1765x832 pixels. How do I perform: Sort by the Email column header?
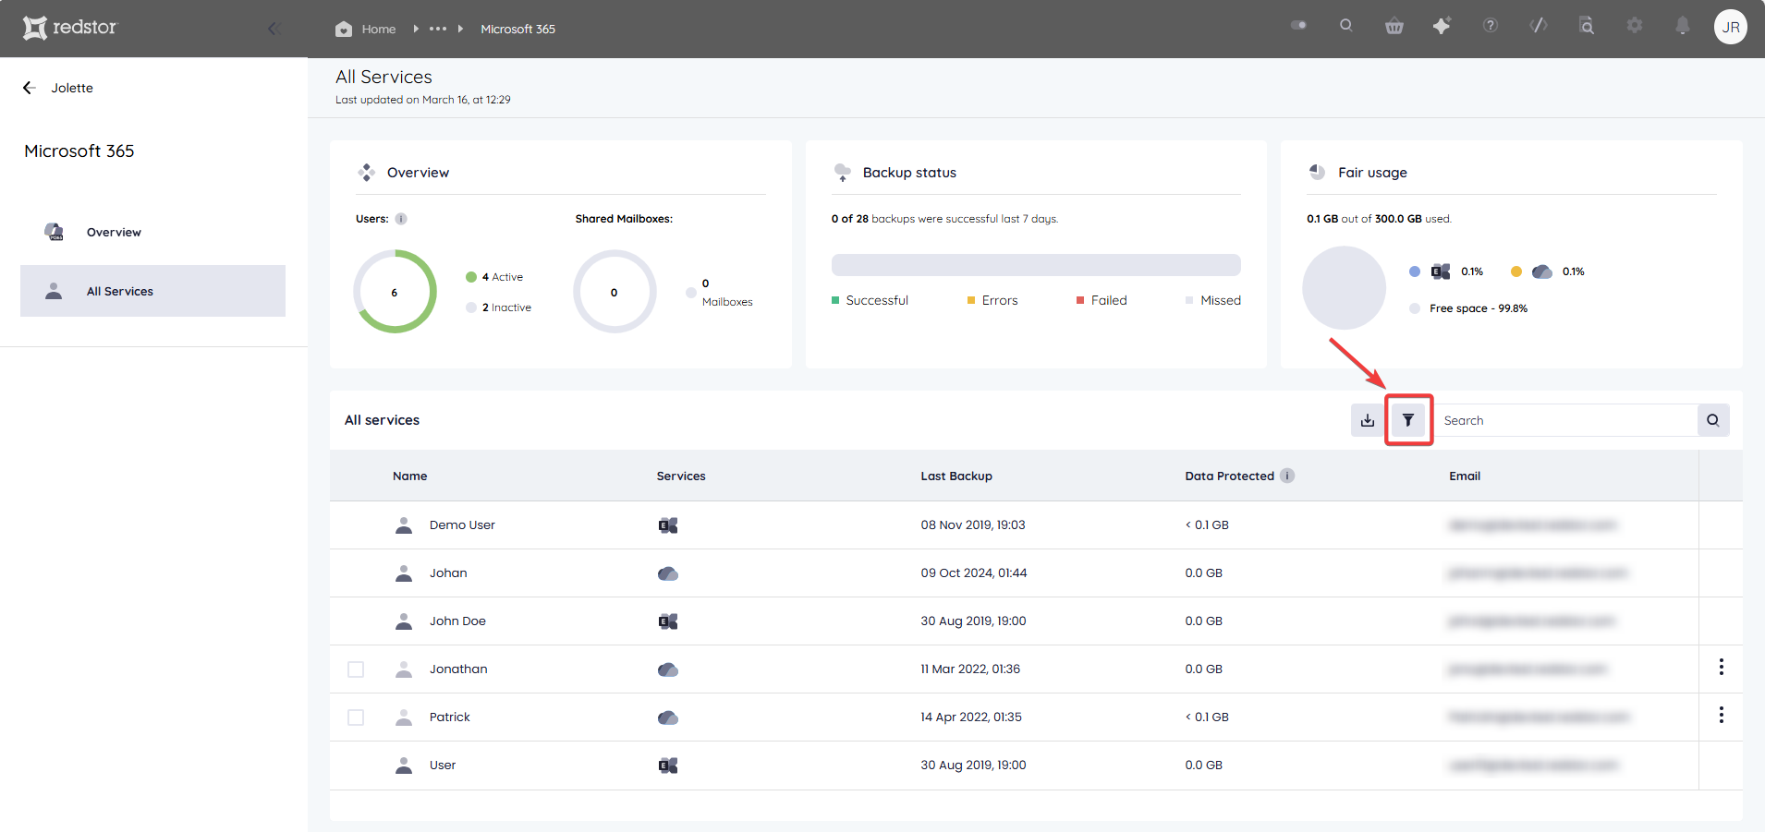[1465, 476]
